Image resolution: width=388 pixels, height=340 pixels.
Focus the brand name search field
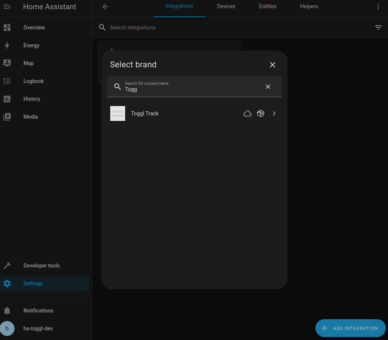pos(194,87)
